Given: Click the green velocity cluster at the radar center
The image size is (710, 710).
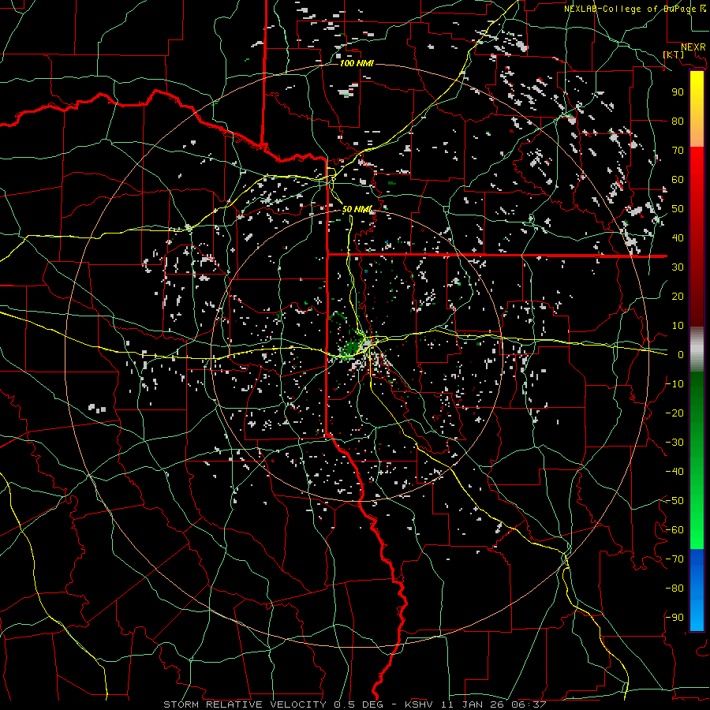Looking at the screenshot, I should (x=350, y=349).
